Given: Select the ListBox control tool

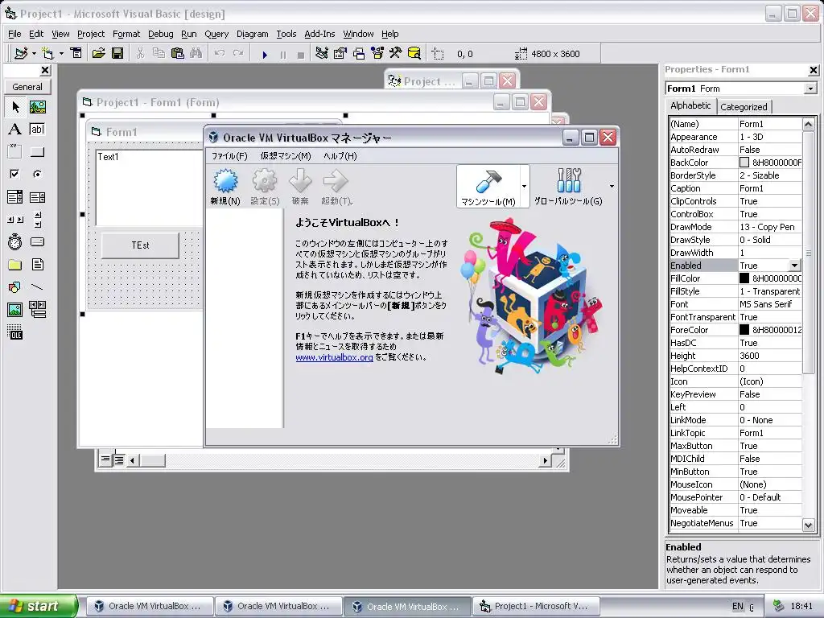Looking at the screenshot, I should 37,197.
